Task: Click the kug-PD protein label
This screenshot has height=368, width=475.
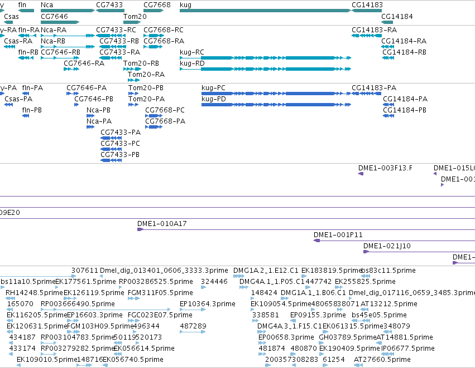Action: [214, 99]
